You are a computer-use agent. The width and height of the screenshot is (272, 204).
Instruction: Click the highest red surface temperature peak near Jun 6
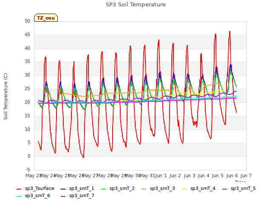click(x=230, y=31)
